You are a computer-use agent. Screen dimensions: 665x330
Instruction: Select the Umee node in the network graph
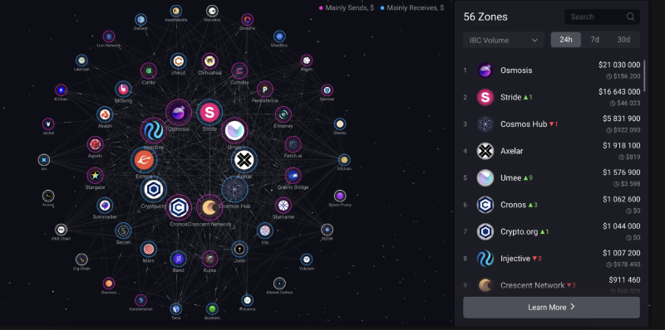tap(234, 130)
